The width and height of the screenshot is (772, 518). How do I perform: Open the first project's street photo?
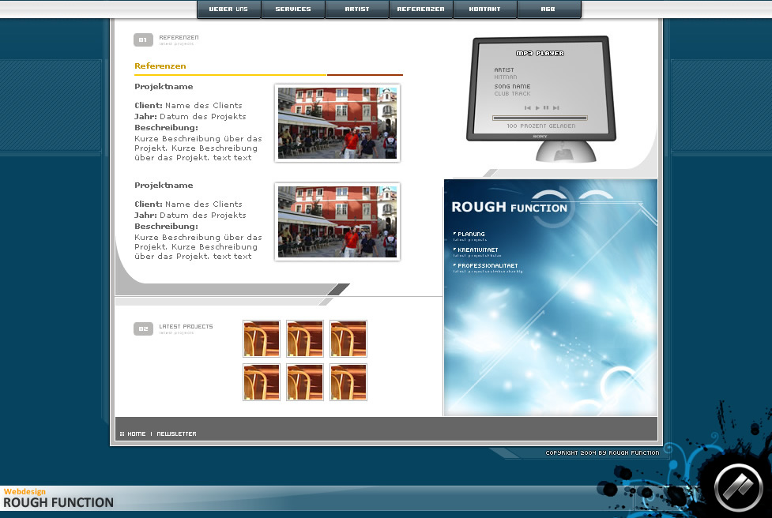click(x=337, y=123)
